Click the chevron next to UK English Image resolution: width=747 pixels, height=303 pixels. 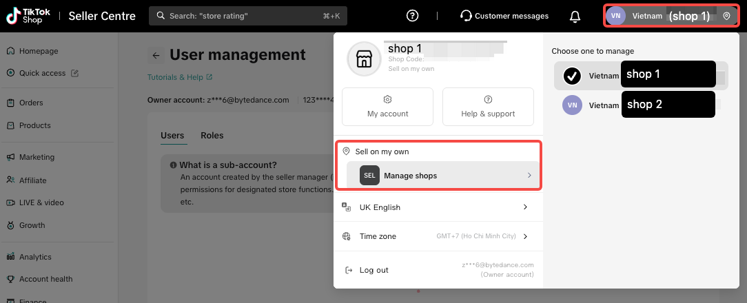pos(526,207)
